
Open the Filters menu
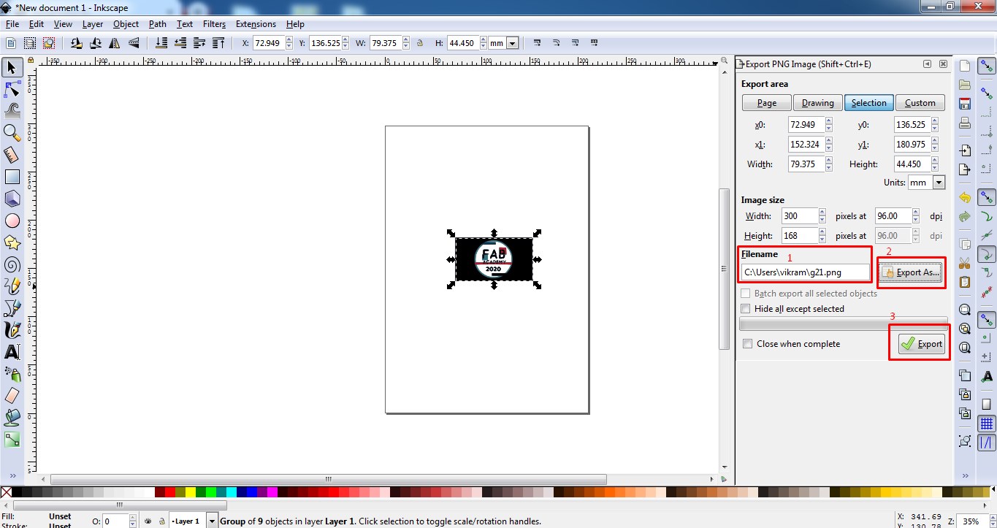214,24
